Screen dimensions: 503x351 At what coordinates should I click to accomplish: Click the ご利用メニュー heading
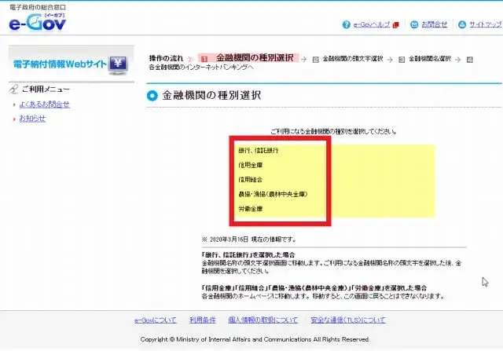click(46, 90)
